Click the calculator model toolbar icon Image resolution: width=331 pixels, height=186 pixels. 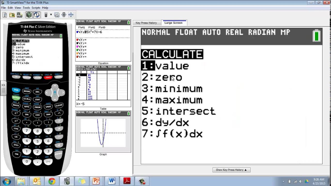[46, 15]
